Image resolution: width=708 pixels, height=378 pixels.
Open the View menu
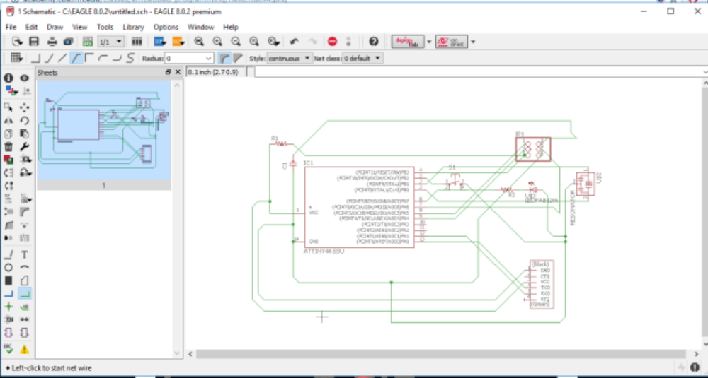point(79,27)
